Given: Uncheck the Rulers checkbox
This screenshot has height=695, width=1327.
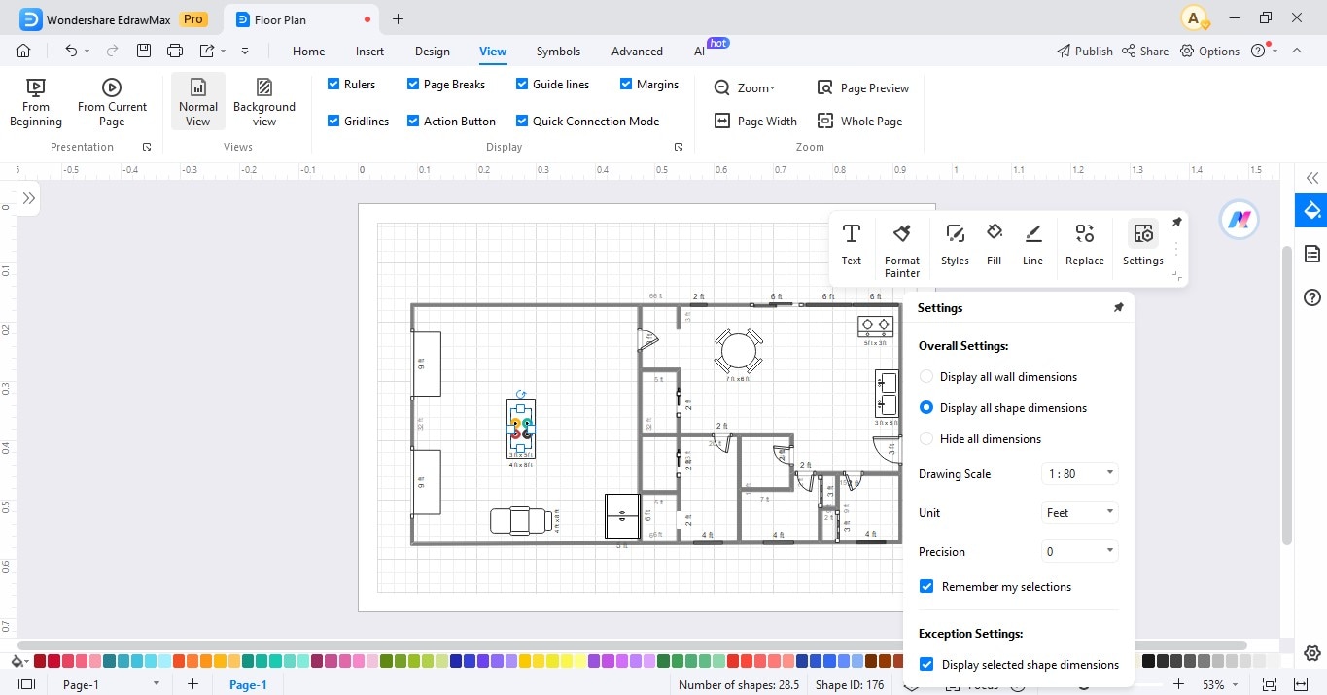Looking at the screenshot, I should (x=334, y=85).
